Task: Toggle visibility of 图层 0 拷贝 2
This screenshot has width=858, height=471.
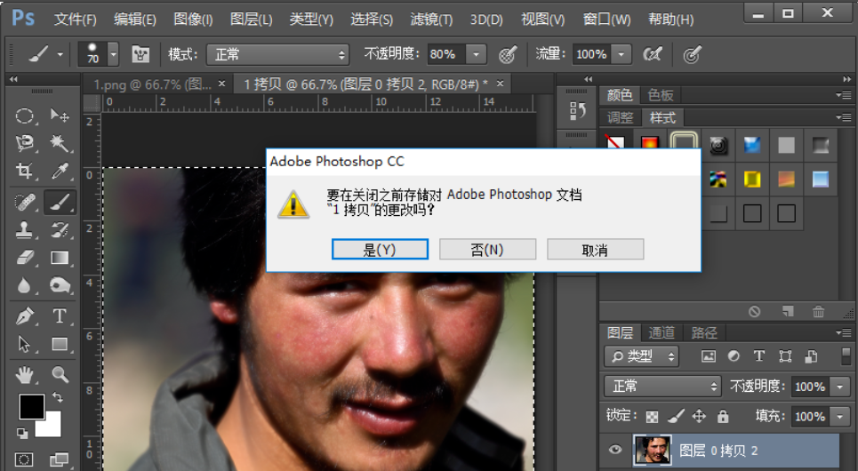Action: coord(615,450)
